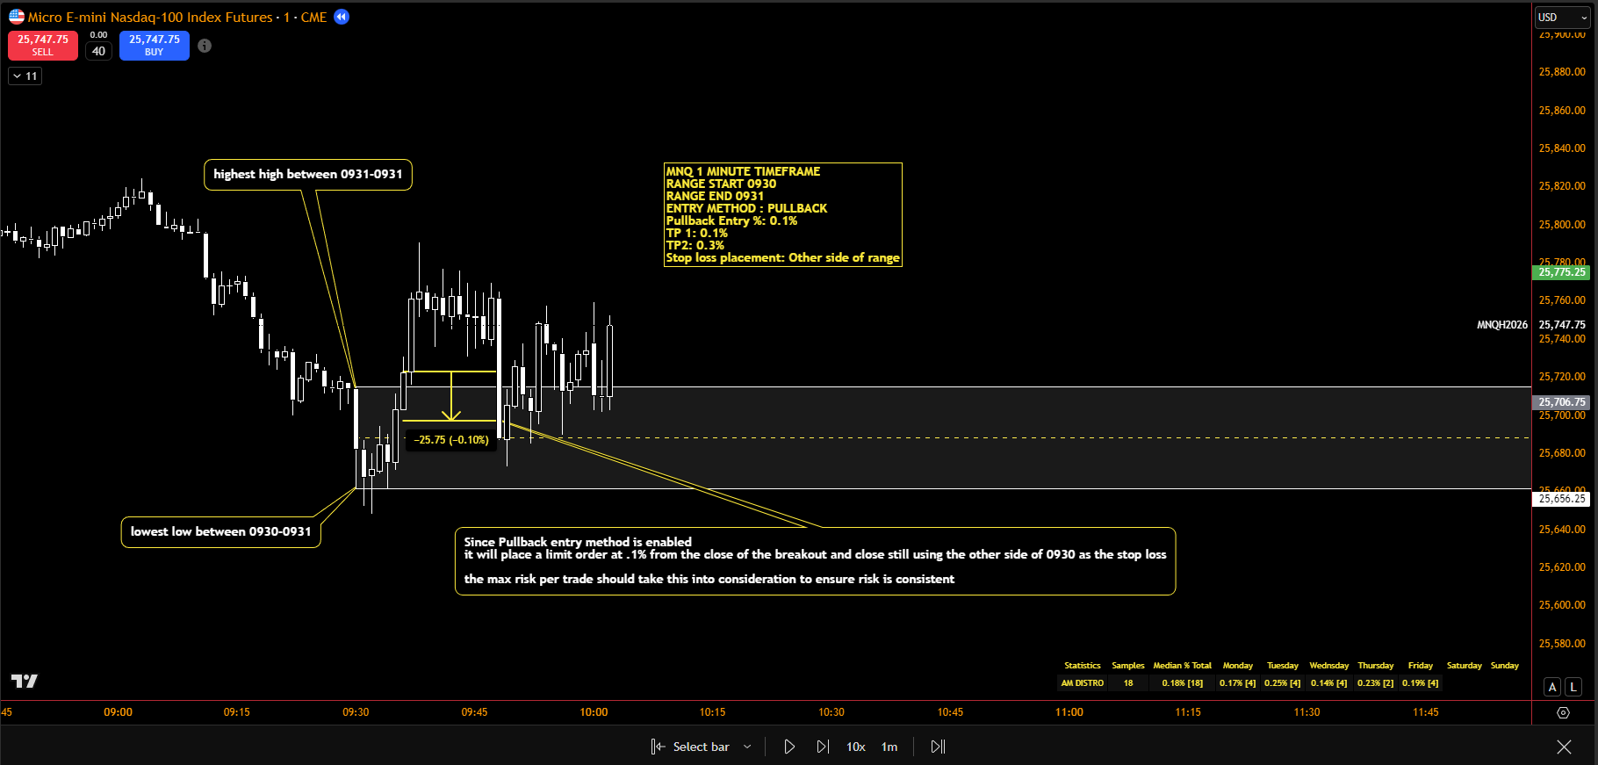
Task: Open chart settings gear on time axis
Action: pos(1563,712)
